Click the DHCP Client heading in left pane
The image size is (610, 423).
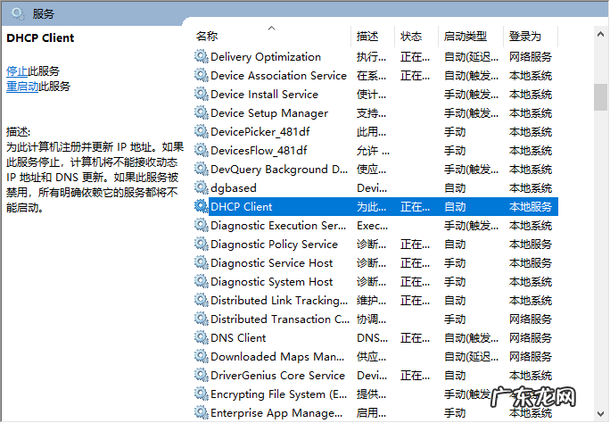click(x=40, y=37)
